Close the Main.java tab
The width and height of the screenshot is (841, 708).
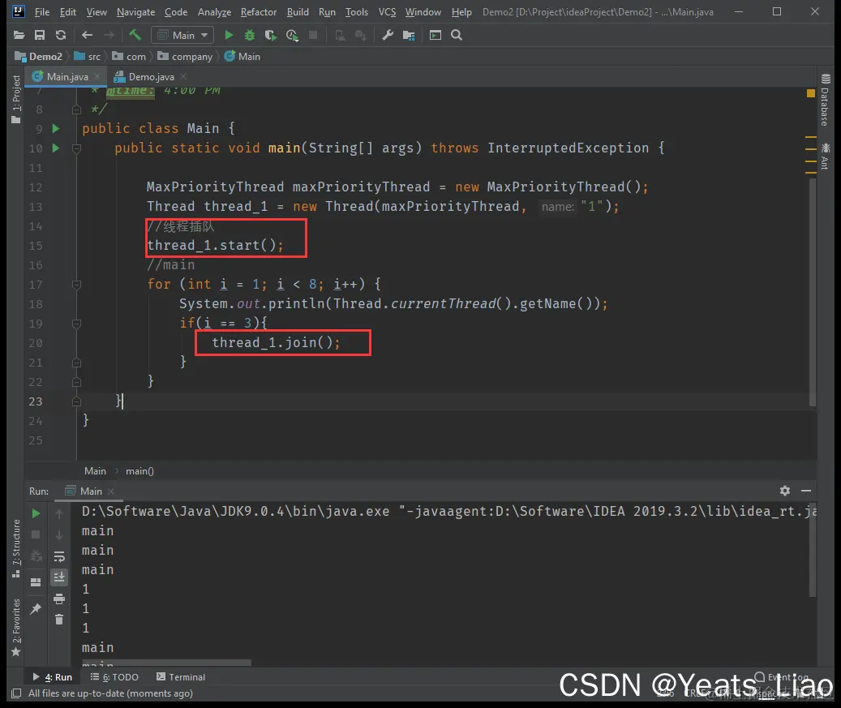point(97,77)
